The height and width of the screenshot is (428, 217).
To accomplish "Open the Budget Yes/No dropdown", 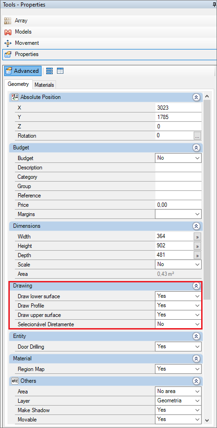I will [x=178, y=158].
